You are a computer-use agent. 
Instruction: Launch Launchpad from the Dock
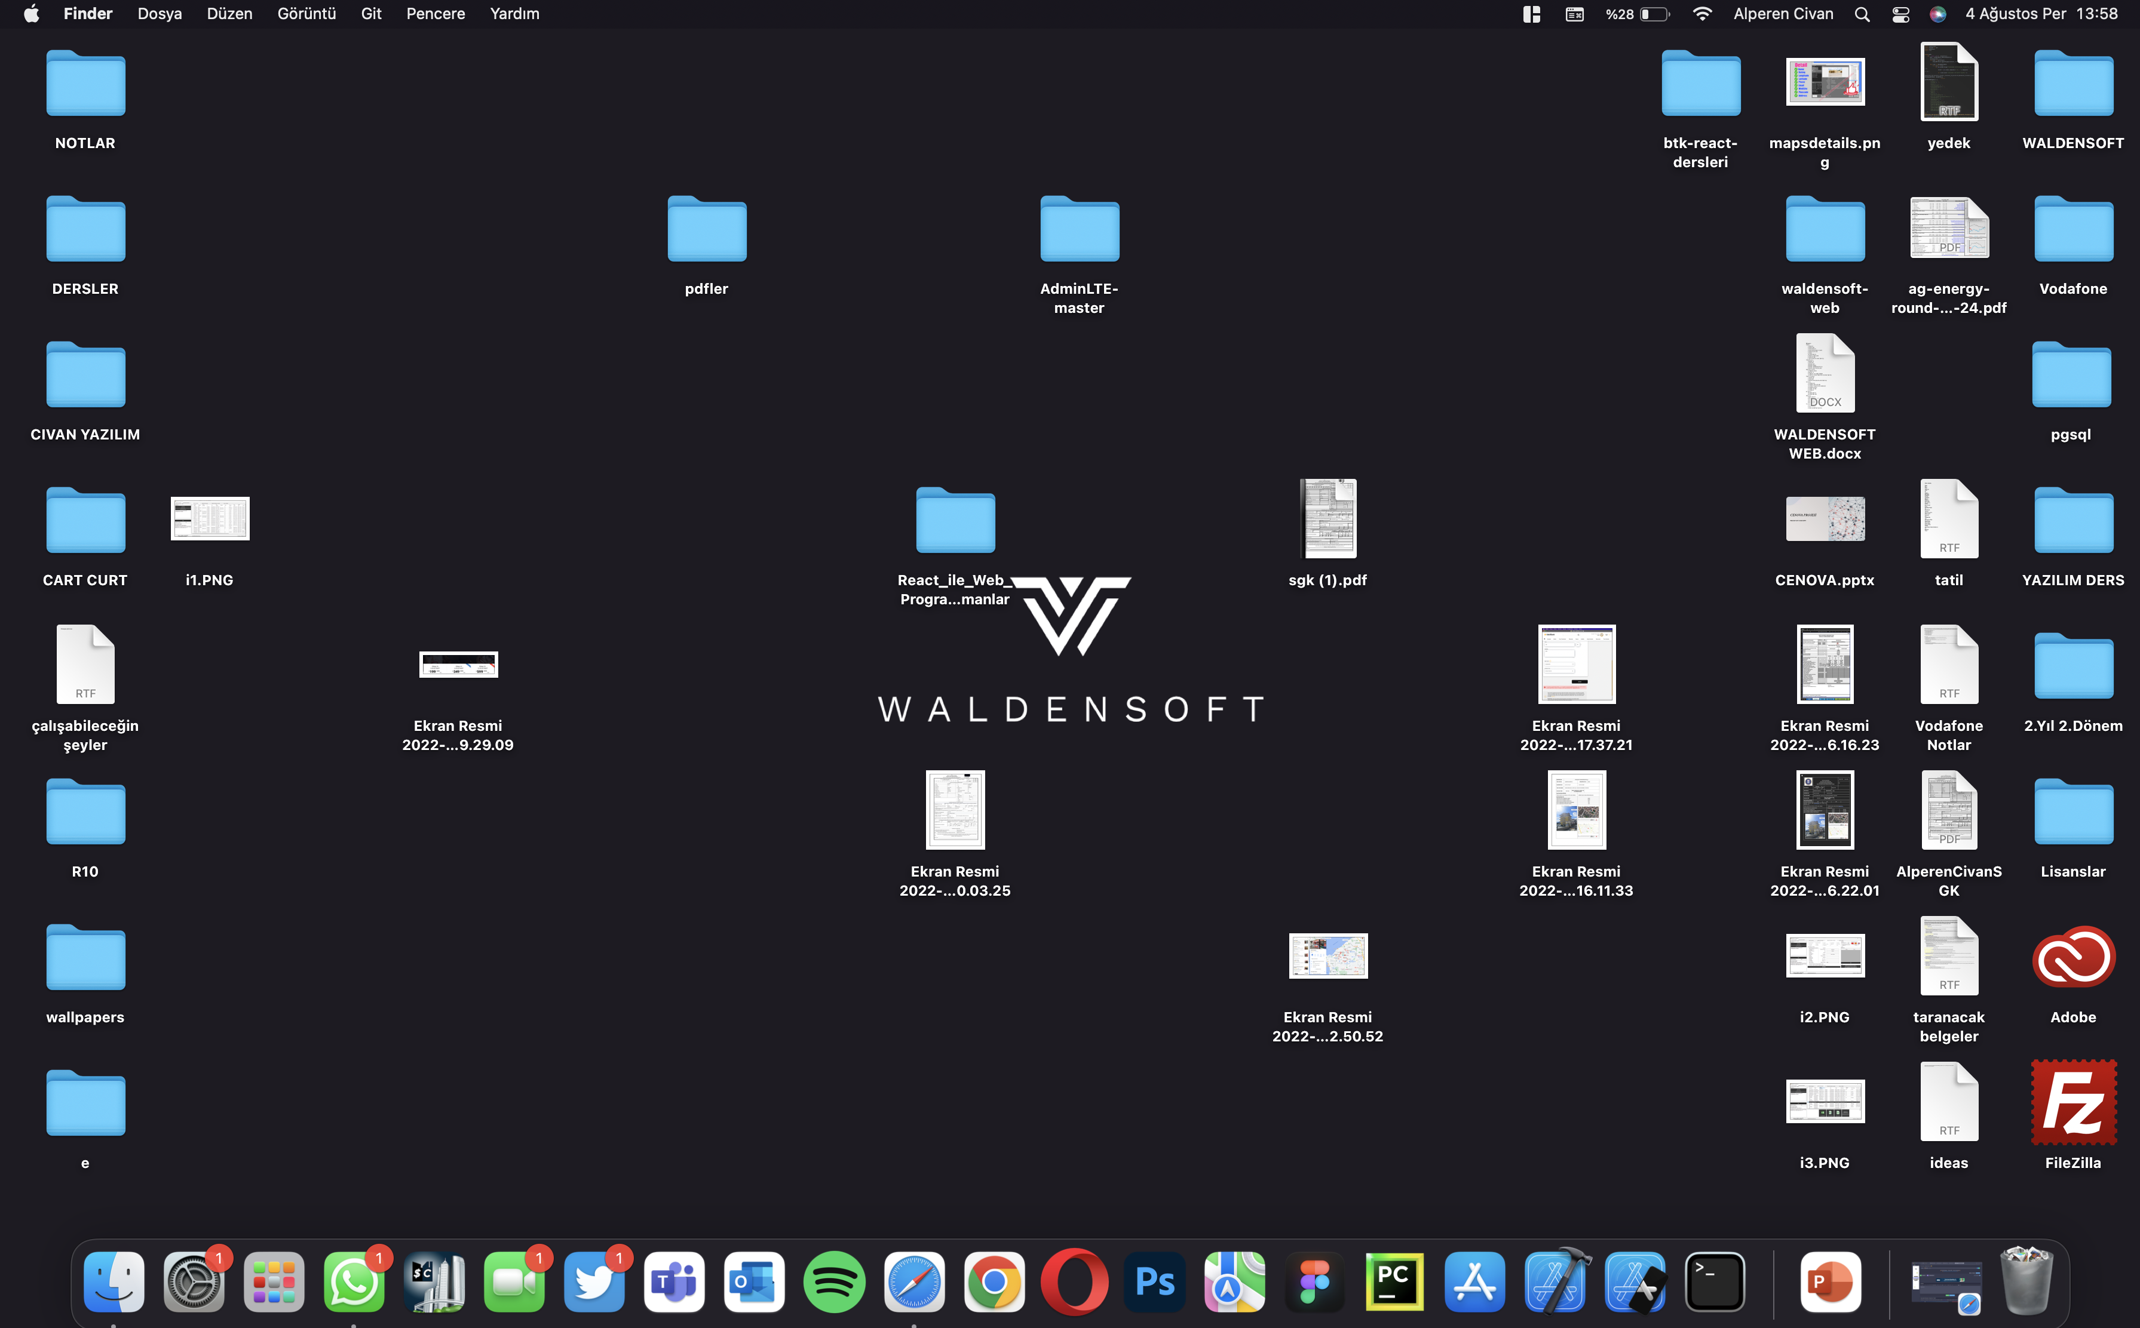(274, 1281)
